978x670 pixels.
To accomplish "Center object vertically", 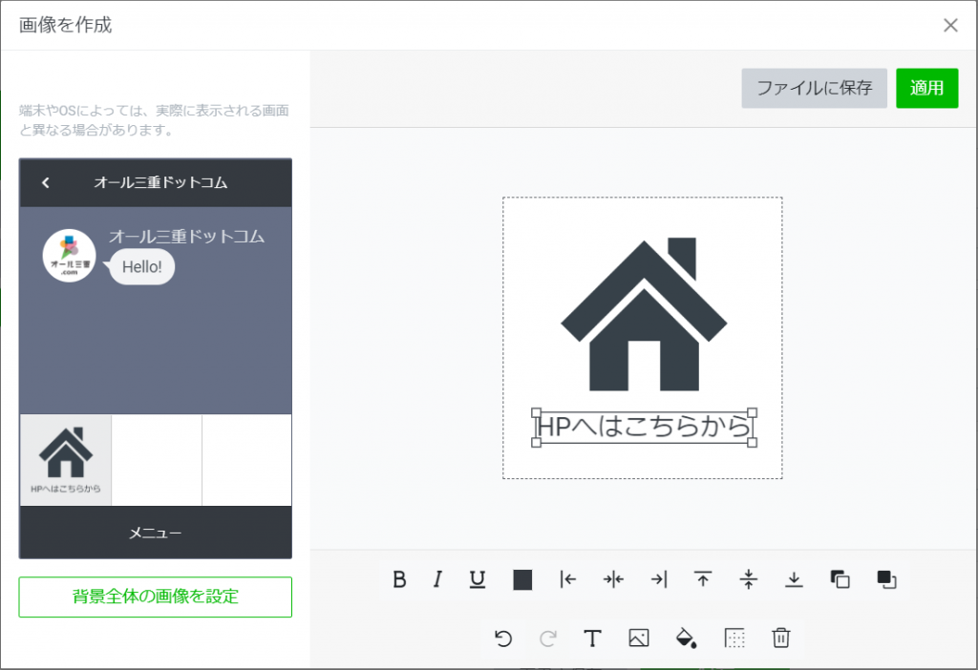I will [x=749, y=579].
